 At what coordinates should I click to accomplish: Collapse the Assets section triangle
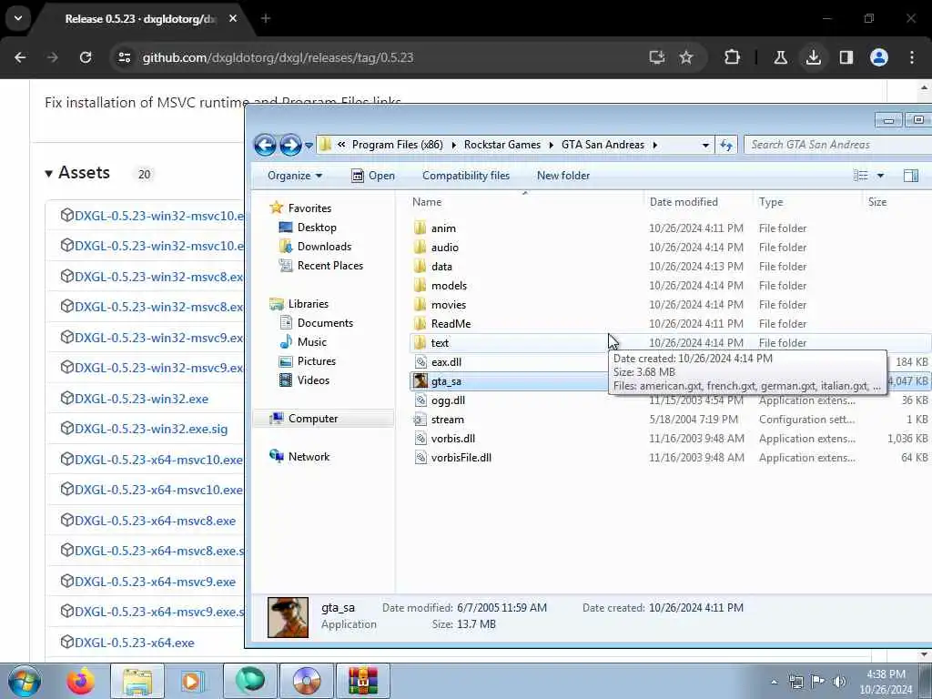click(x=49, y=174)
